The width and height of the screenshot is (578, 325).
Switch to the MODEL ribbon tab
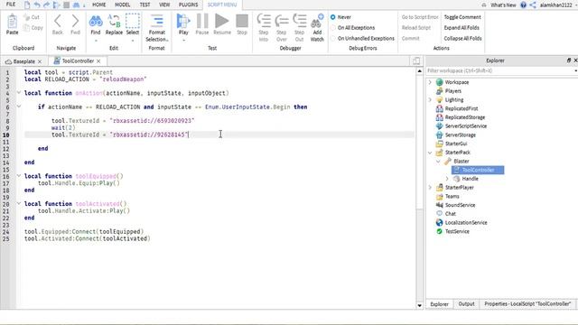[123, 5]
